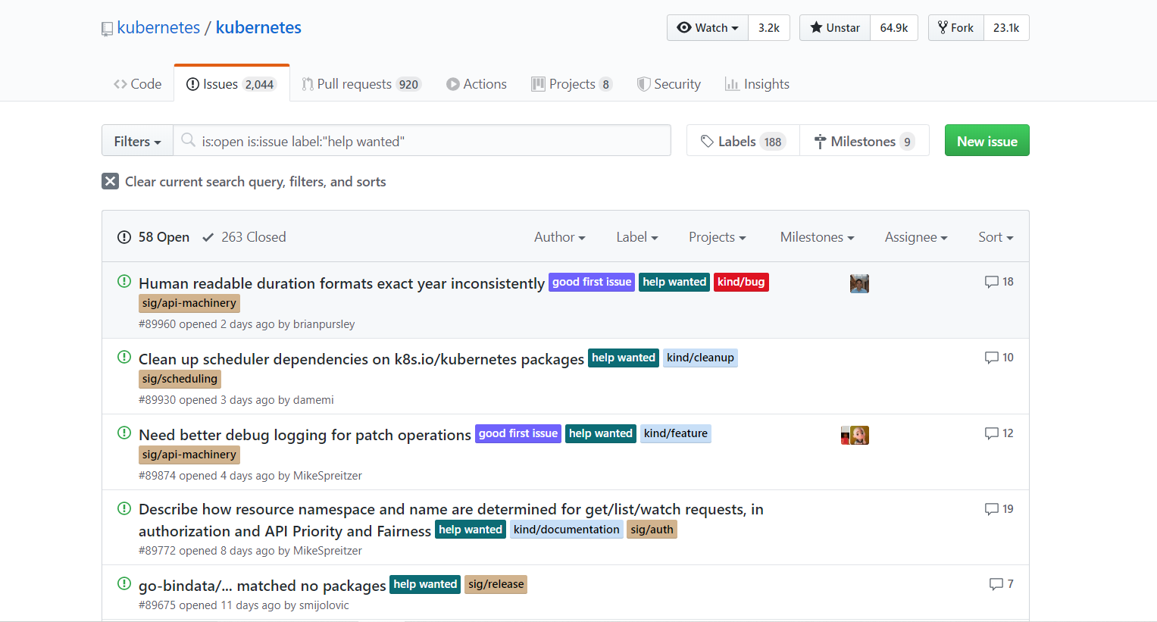Click the open issue icon for Need better debug logging
This screenshot has height=622, width=1157.
[x=124, y=433]
